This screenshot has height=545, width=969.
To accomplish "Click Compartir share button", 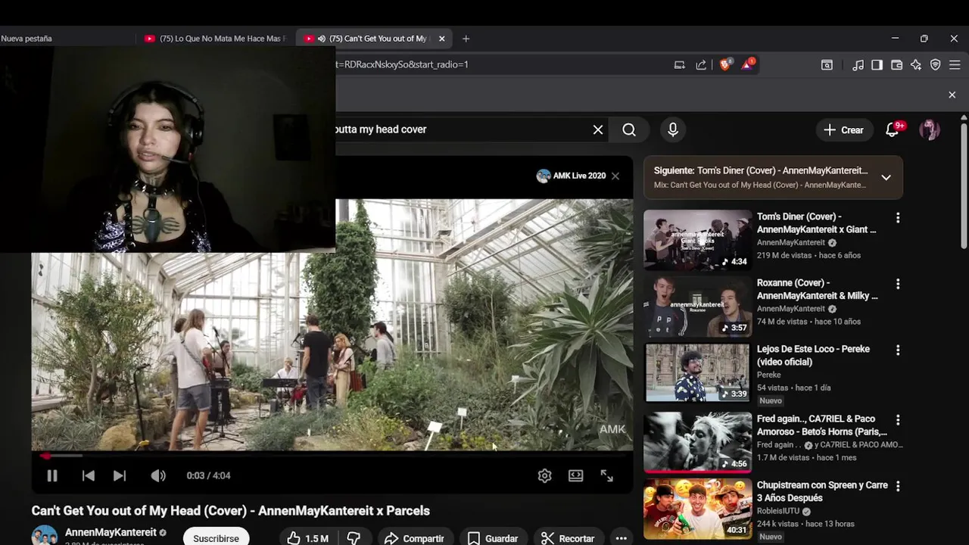I will [x=414, y=538].
